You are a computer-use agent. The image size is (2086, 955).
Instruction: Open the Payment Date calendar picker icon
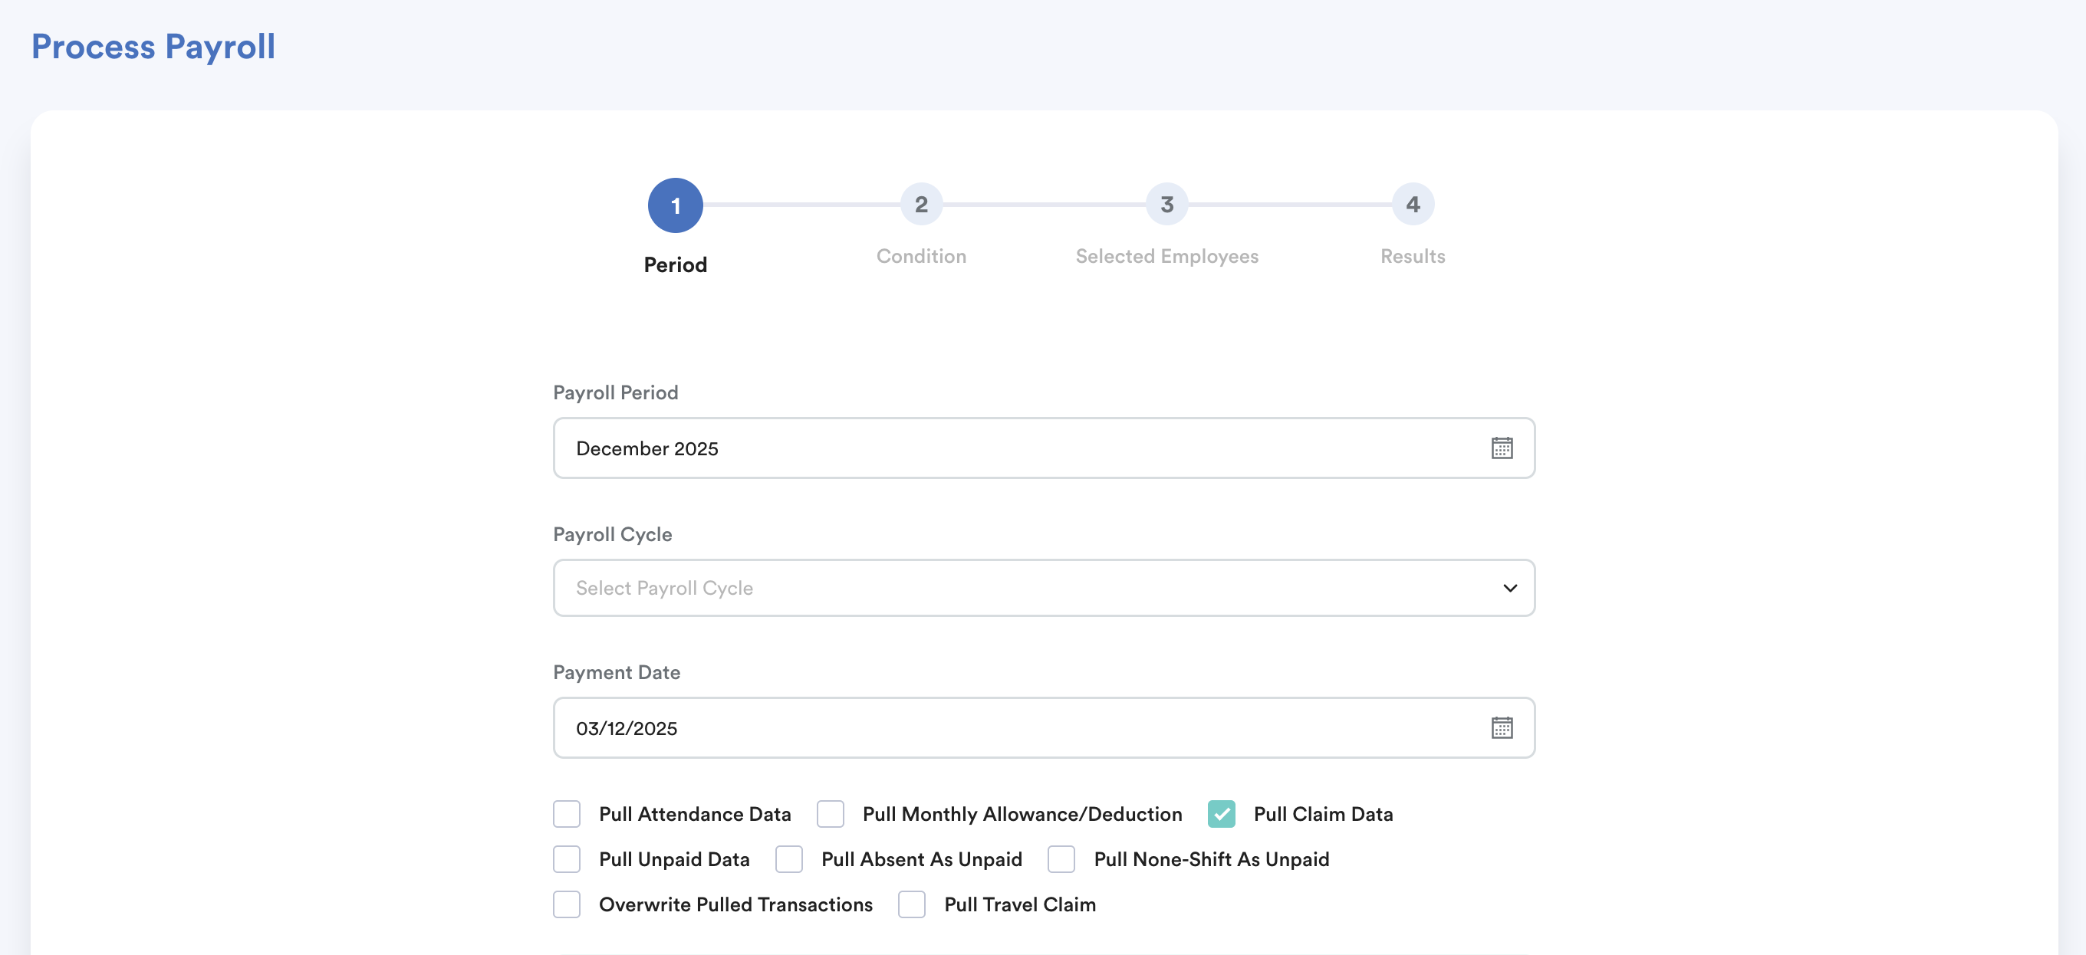[x=1502, y=727]
